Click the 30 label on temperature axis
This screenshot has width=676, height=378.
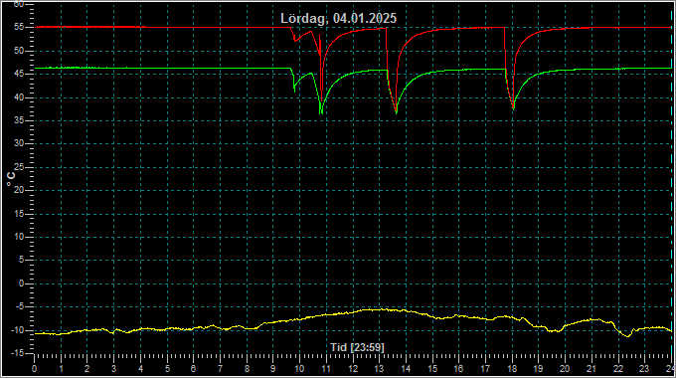19,143
